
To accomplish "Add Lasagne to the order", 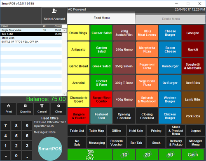I will pos(193,33).
